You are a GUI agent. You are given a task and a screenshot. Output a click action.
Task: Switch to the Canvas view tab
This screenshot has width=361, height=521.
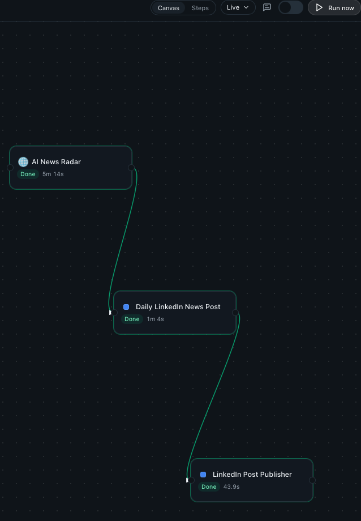[169, 8]
